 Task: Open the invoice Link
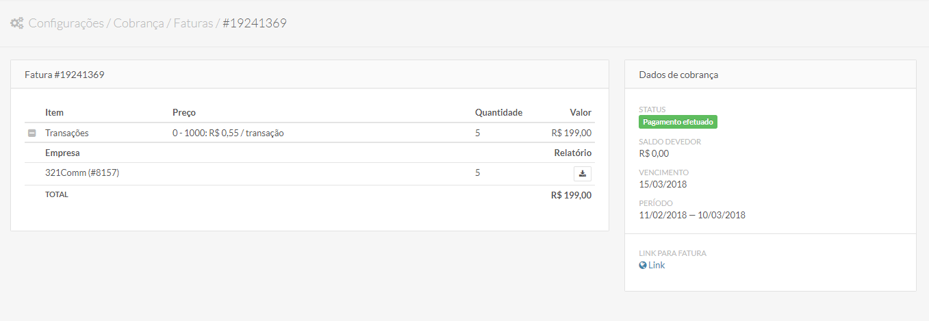[x=657, y=266]
